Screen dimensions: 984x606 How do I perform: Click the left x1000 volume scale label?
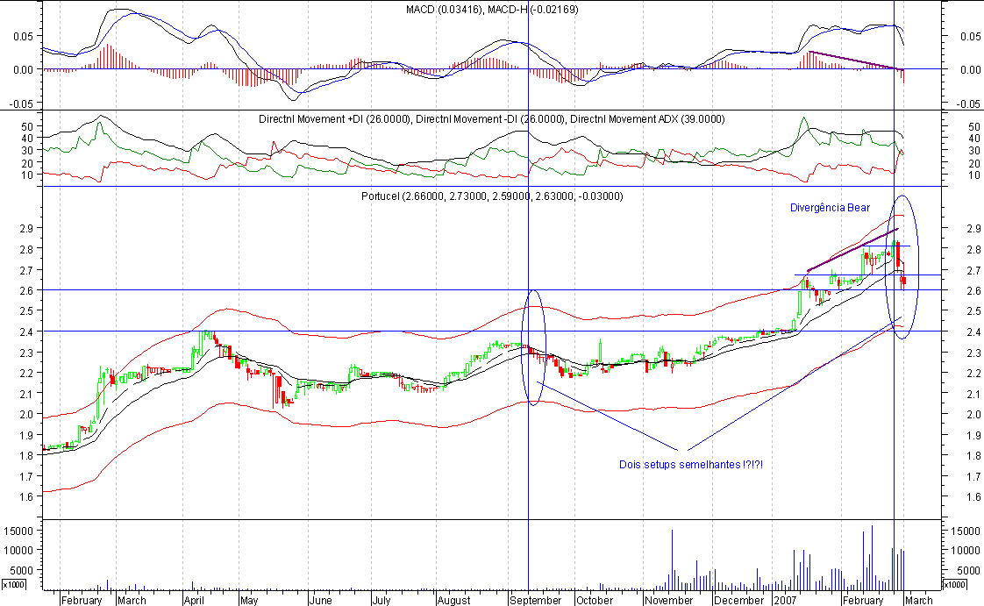point(14,585)
